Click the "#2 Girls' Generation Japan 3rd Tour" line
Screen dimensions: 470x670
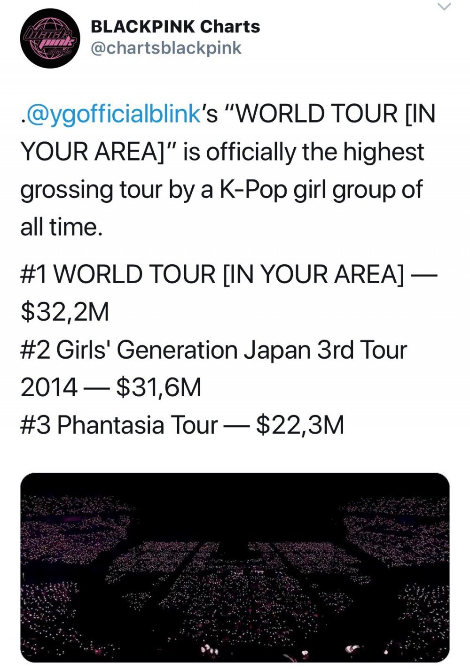[214, 350]
